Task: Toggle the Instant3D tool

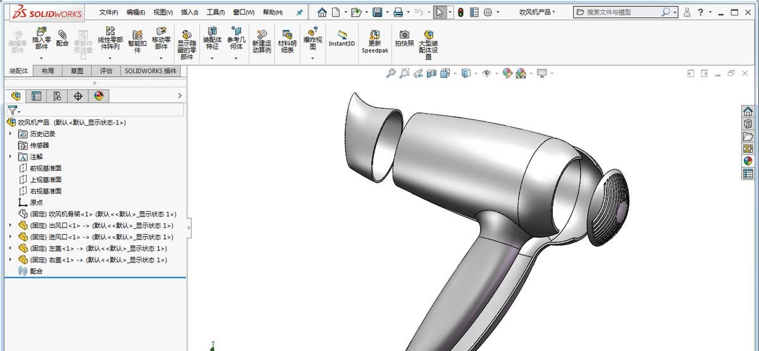Action: (342, 39)
